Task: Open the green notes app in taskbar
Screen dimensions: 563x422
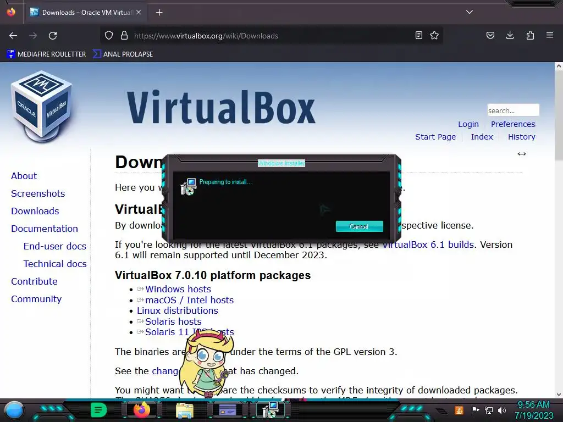Action: click(98, 410)
